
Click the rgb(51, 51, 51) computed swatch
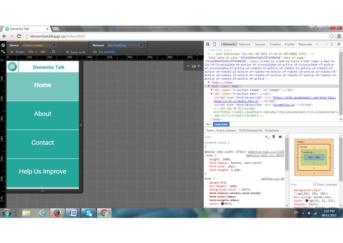pyautogui.click(x=306, y=201)
